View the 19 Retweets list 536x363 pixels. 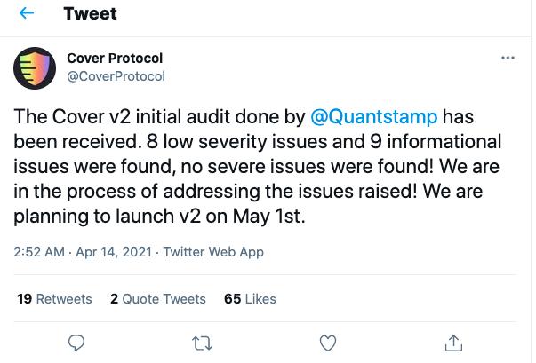click(54, 299)
